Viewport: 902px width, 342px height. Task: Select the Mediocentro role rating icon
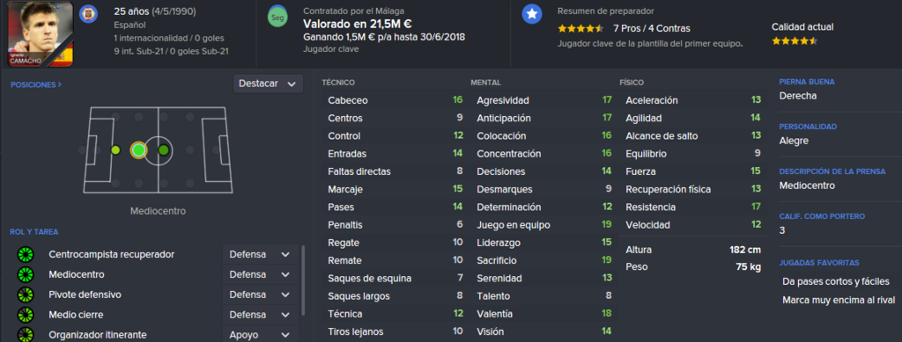(26, 275)
